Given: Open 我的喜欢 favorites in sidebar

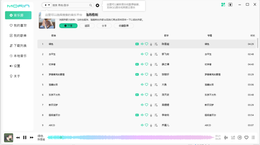Looking at the screenshot, I should 18,25.
